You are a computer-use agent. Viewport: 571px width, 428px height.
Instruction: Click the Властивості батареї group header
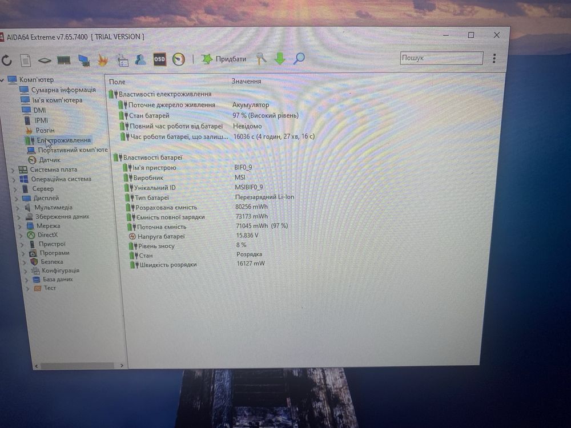coord(152,158)
